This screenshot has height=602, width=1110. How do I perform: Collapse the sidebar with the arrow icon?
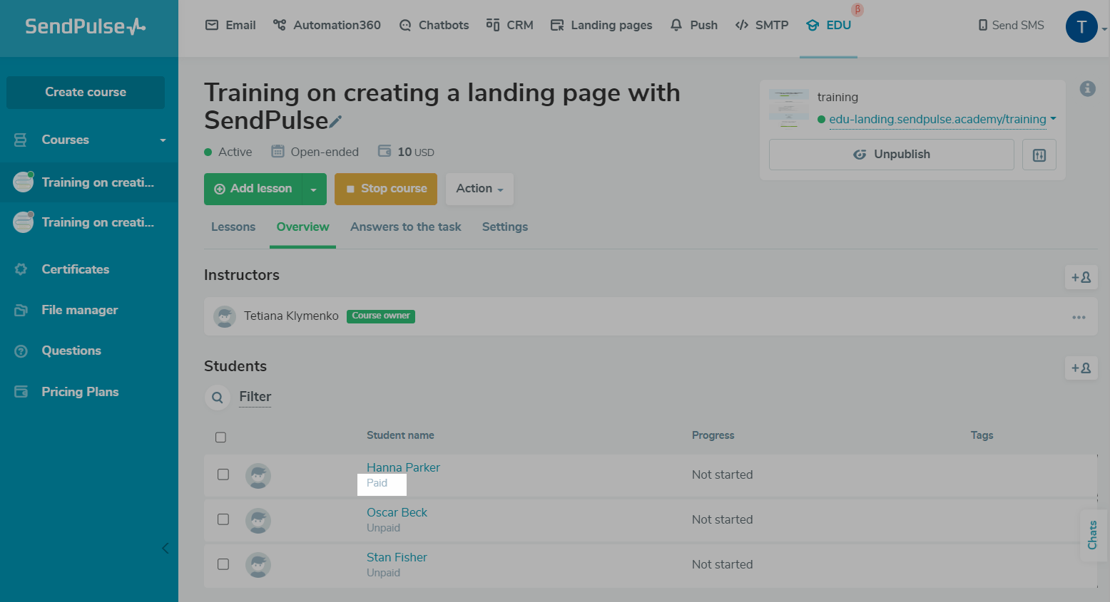(166, 548)
